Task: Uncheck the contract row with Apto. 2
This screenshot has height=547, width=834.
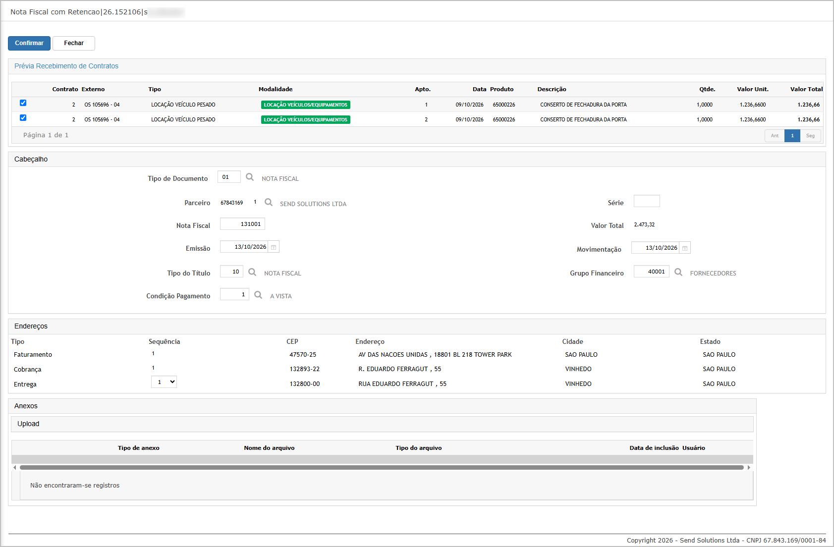Action: click(23, 118)
